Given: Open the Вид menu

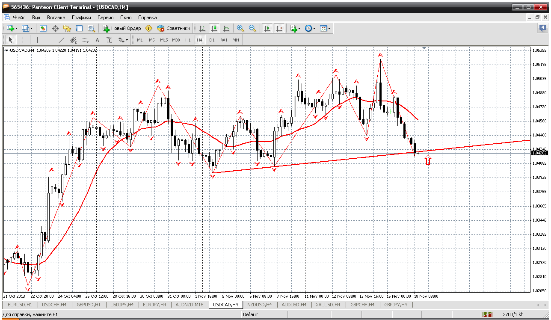Looking at the screenshot, I should (36, 18).
